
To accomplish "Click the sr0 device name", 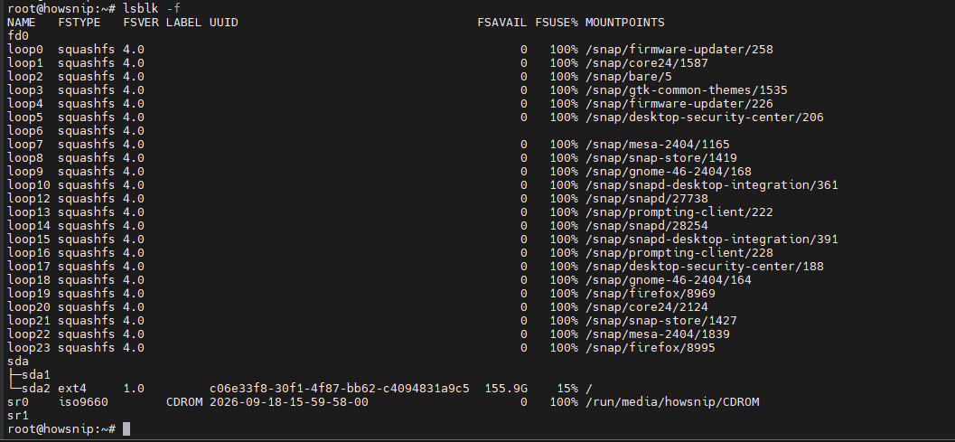I will [x=18, y=401].
